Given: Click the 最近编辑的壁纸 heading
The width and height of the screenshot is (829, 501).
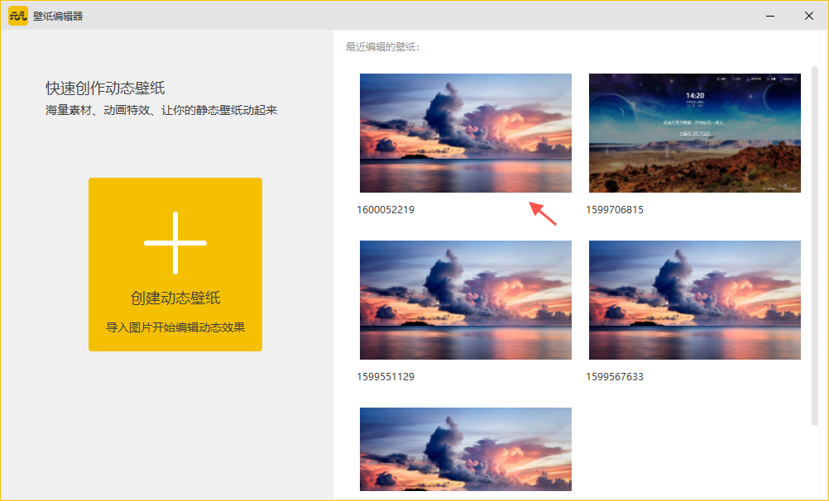Looking at the screenshot, I should point(382,47).
